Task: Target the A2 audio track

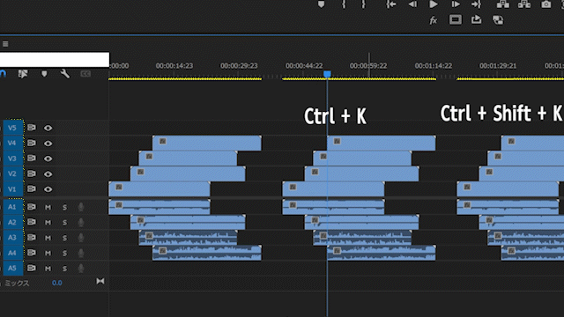Action: (13, 222)
